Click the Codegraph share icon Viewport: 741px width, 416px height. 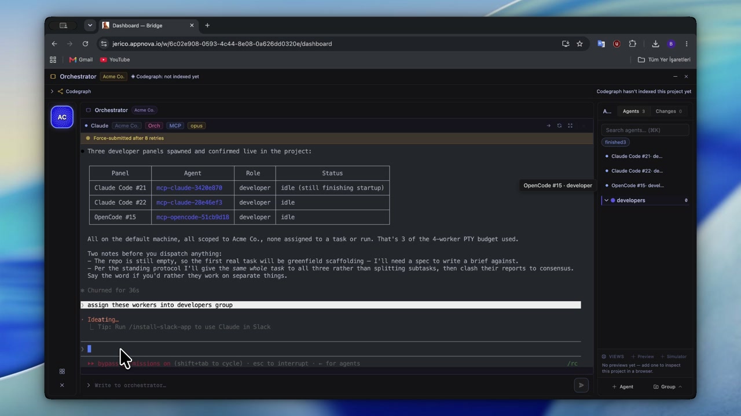(x=60, y=91)
